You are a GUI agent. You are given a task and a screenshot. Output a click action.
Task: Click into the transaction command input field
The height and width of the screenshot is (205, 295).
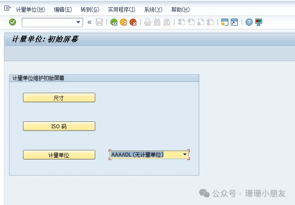tap(49, 22)
